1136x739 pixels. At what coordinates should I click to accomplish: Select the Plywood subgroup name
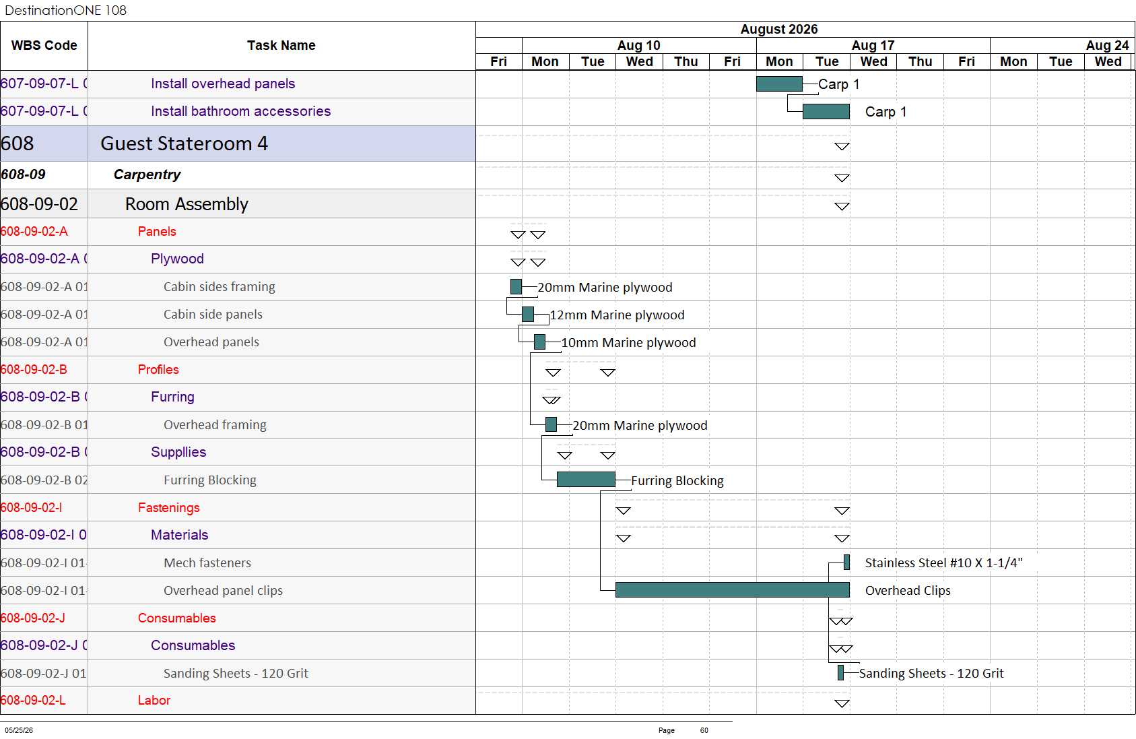(x=177, y=259)
